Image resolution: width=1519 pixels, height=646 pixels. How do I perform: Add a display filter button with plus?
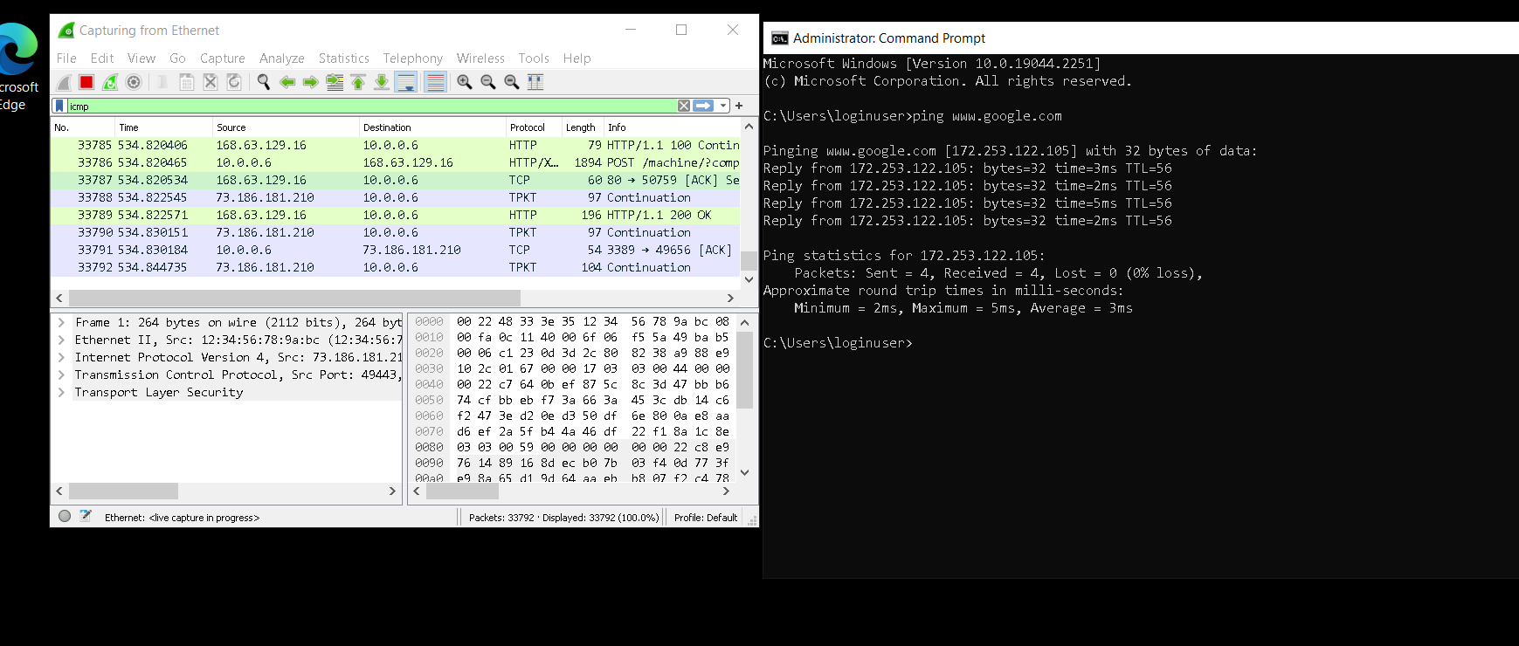click(739, 106)
